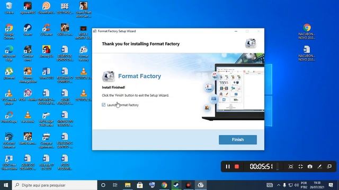Open the VSDC Free Video Editor shortcut
The image size is (339, 190).
9,162
